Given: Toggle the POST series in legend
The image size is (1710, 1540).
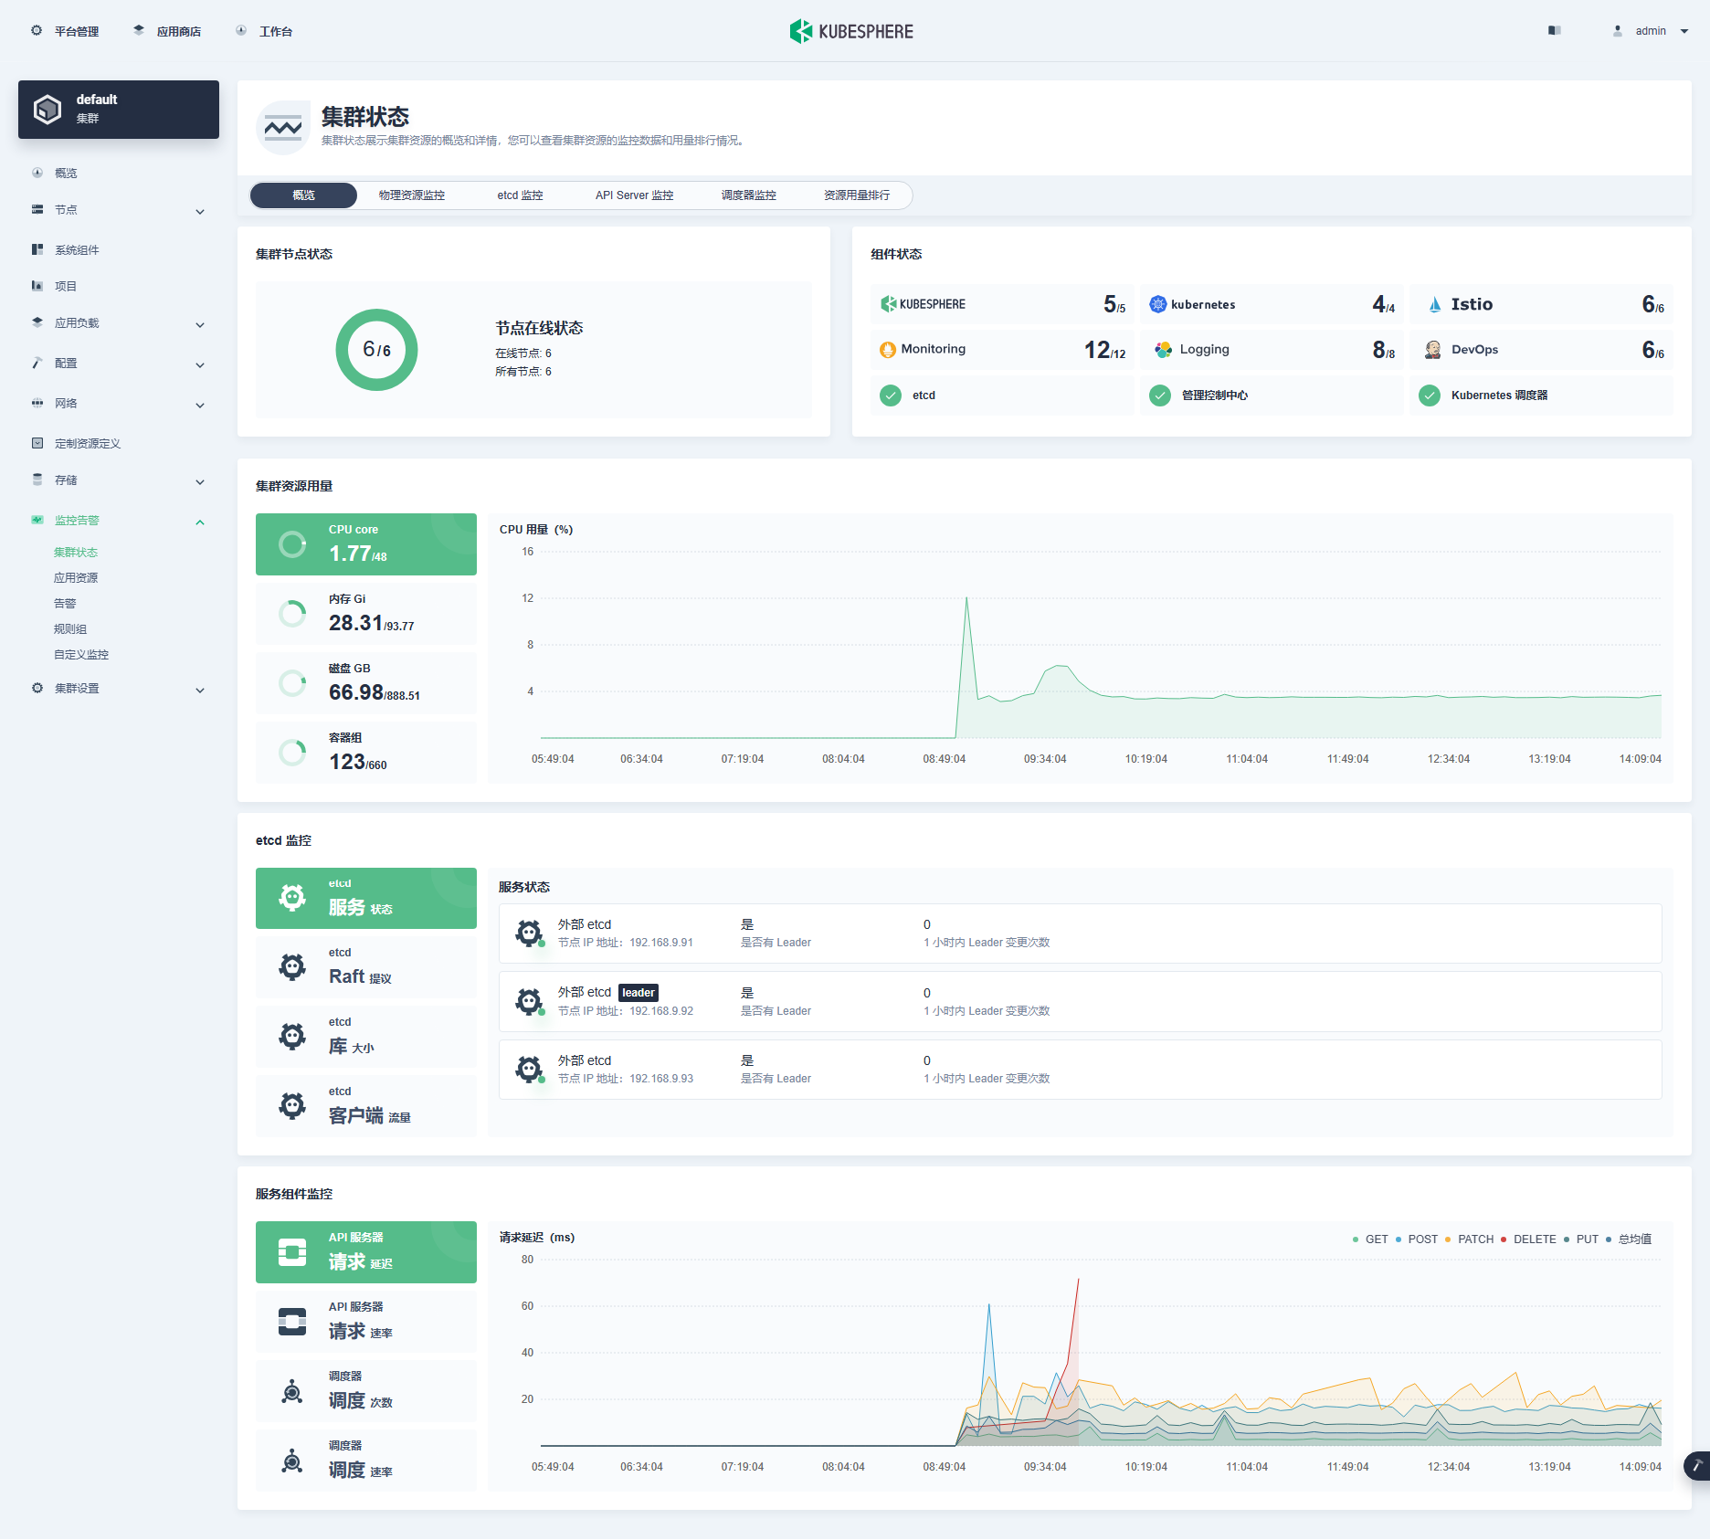Looking at the screenshot, I should 1417,1239.
